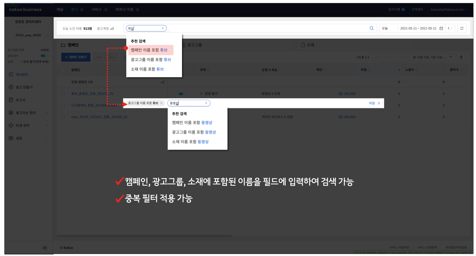Select suggestion 광고그룹 이름 포함 튜브
Screen dimensions: 476x256
pyautogui.click(x=151, y=59)
